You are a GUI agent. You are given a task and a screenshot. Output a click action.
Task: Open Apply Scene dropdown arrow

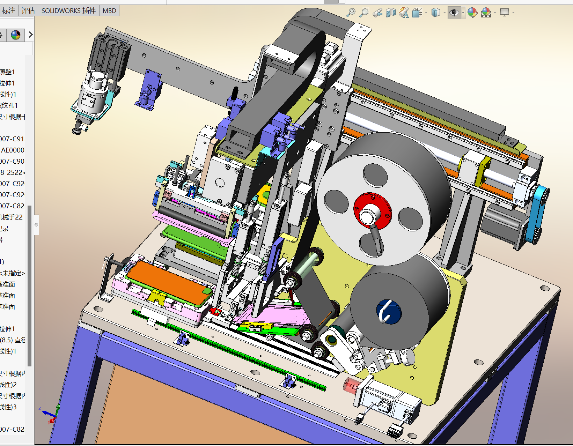(495, 13)
